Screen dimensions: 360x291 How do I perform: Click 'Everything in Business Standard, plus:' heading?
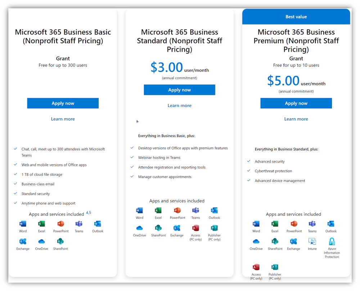[x=286, y=149]
